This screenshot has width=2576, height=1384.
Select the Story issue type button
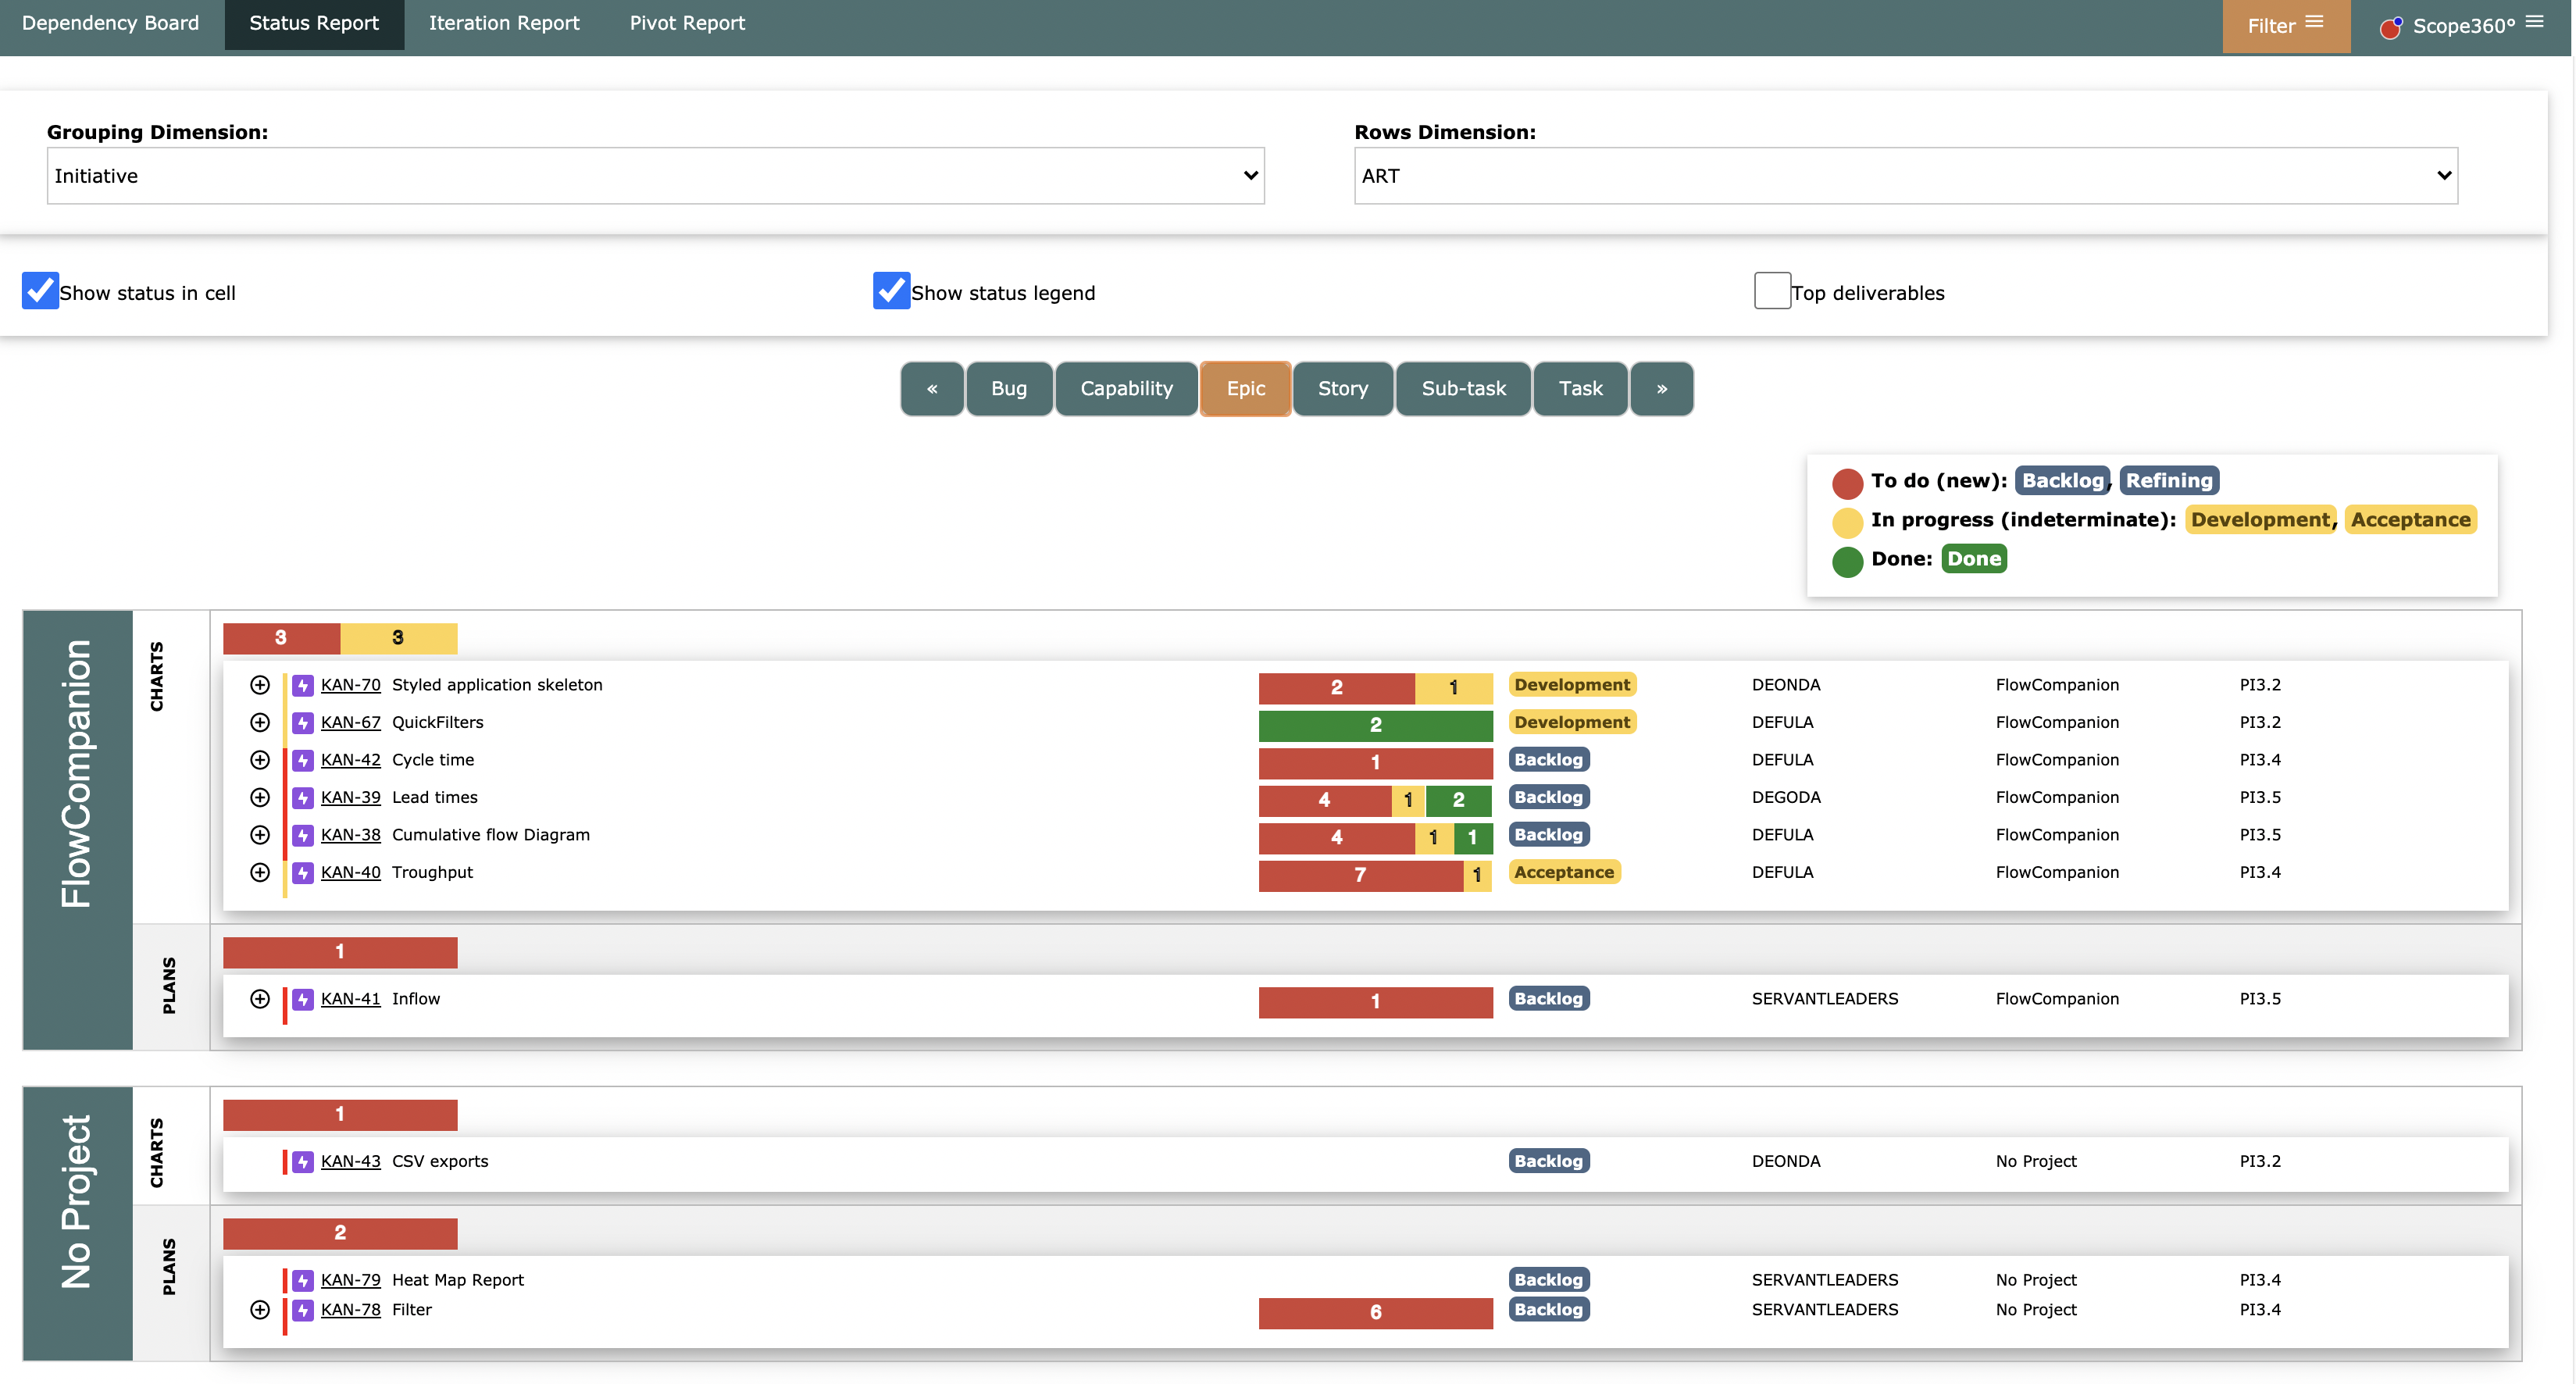(x=1342, y=389)
